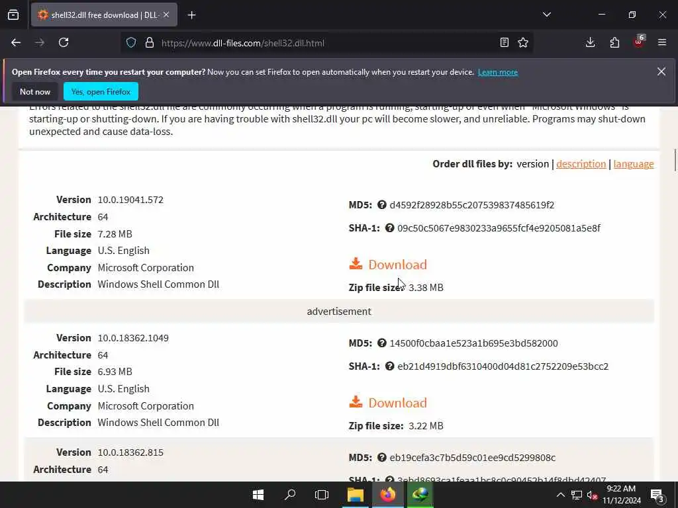Open taskbar Search magnifier

click(290, 495)
